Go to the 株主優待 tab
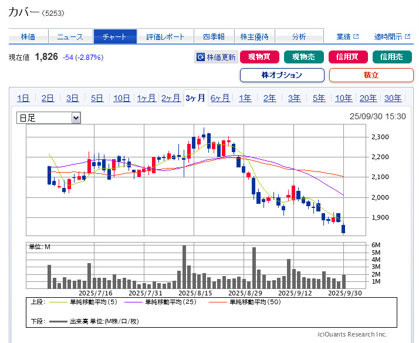Screen dimensions: 419x343 click(x=255, y=36)
